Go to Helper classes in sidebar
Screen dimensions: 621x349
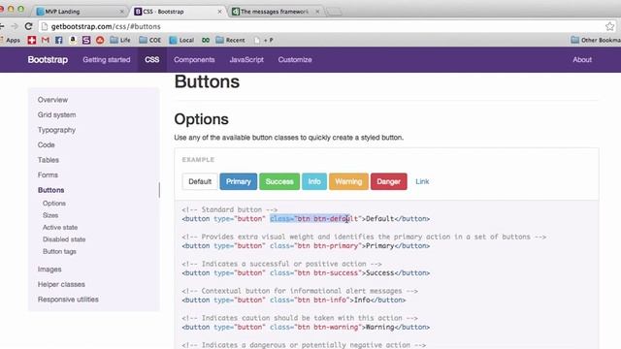(x=61, y=284)
